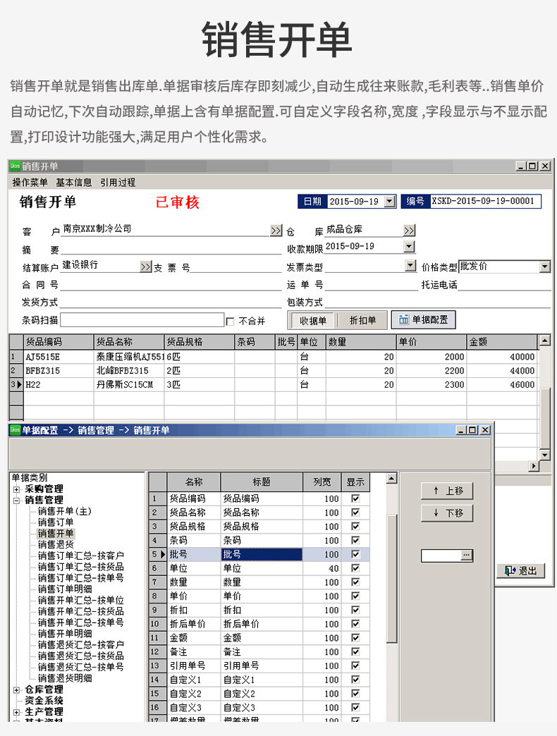The image size is (557, 736).
Task: Open the 操作菜单 menu
Action: coord(30,182)
